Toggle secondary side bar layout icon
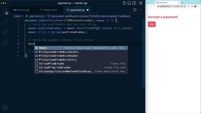Viewport: 201px width, 113px height. pyautogui.click(x=134, y=3)
